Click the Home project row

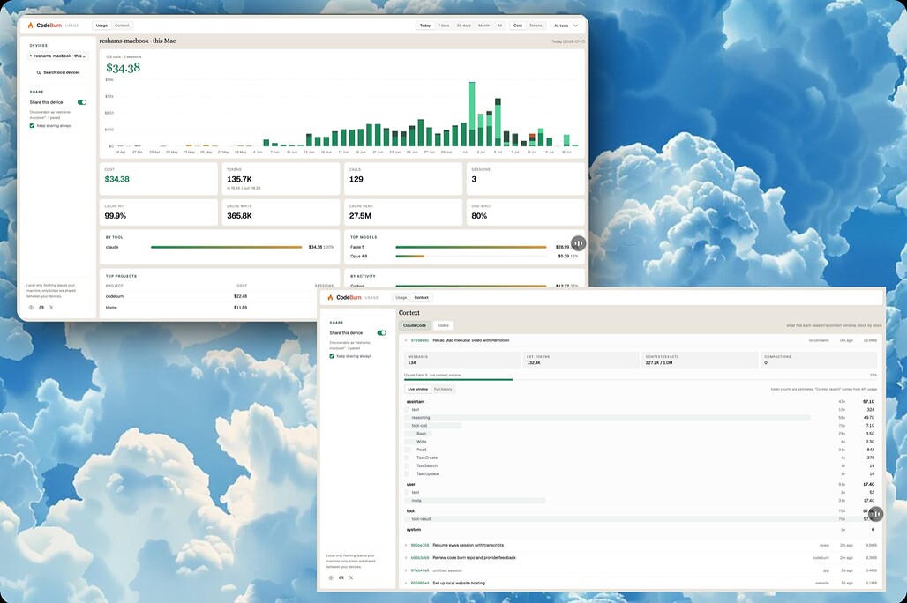[x=220, y=308]
